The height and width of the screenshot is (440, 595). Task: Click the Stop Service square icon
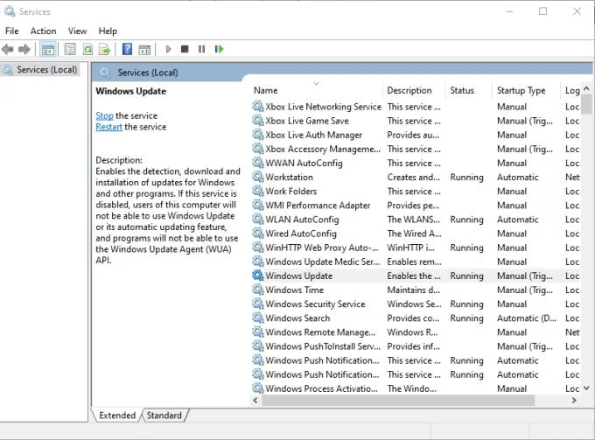pyautogui.click(x=185, y=49)
